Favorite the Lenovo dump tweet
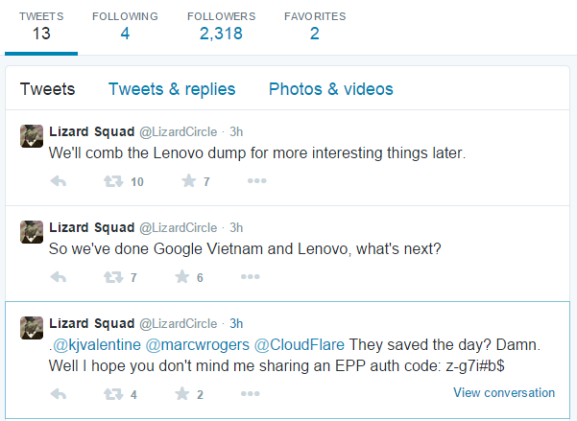Image resolution: width=577 pixels, height=421 pixels. point(187,181)
